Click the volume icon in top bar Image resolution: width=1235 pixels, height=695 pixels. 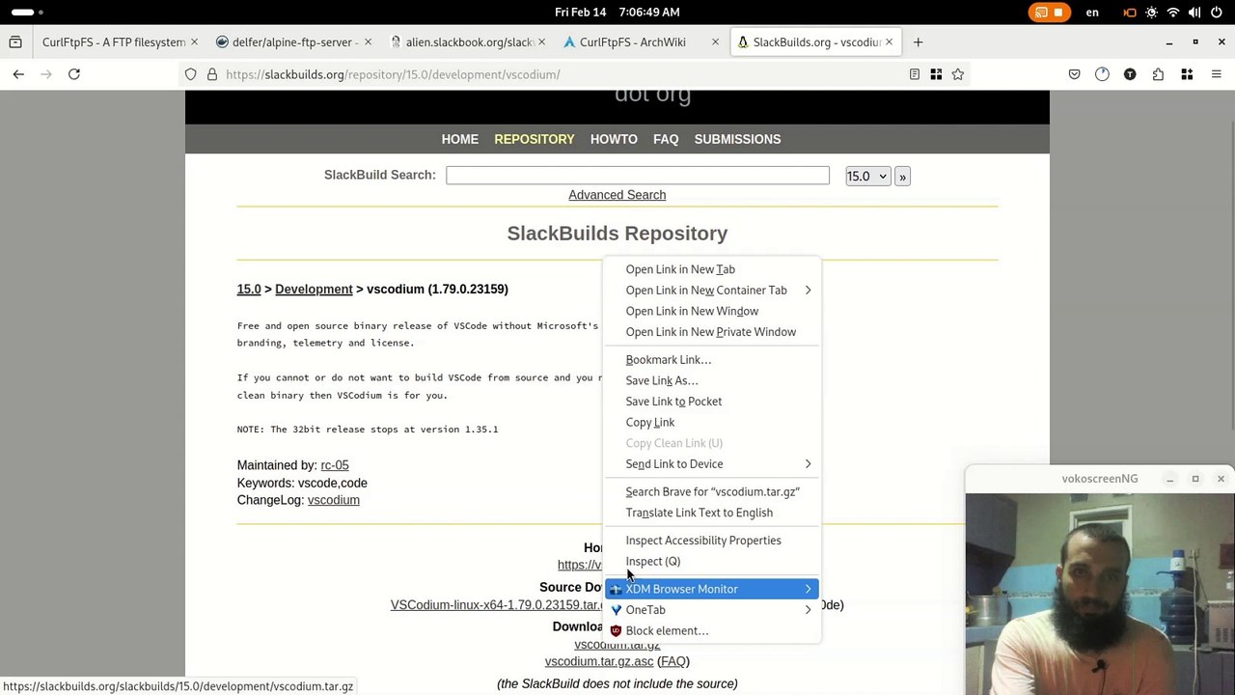point(1194,13)
